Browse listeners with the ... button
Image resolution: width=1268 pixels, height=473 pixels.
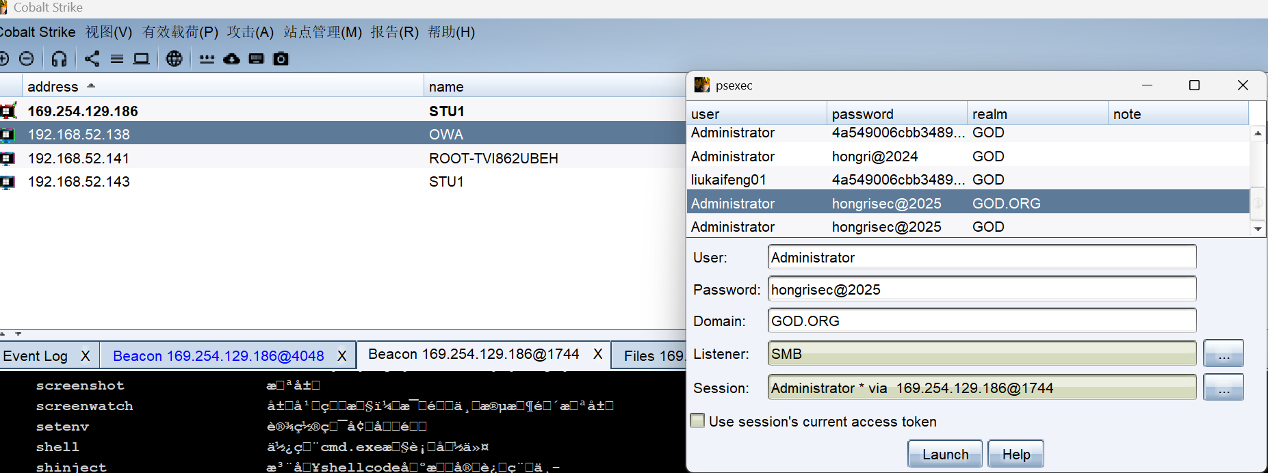coord(1224,354)
